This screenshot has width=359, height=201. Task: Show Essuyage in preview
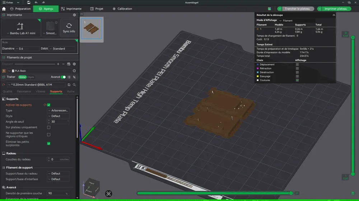coord(297,76)
